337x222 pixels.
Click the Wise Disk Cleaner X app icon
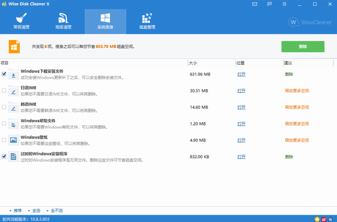[x=4, y=4]
